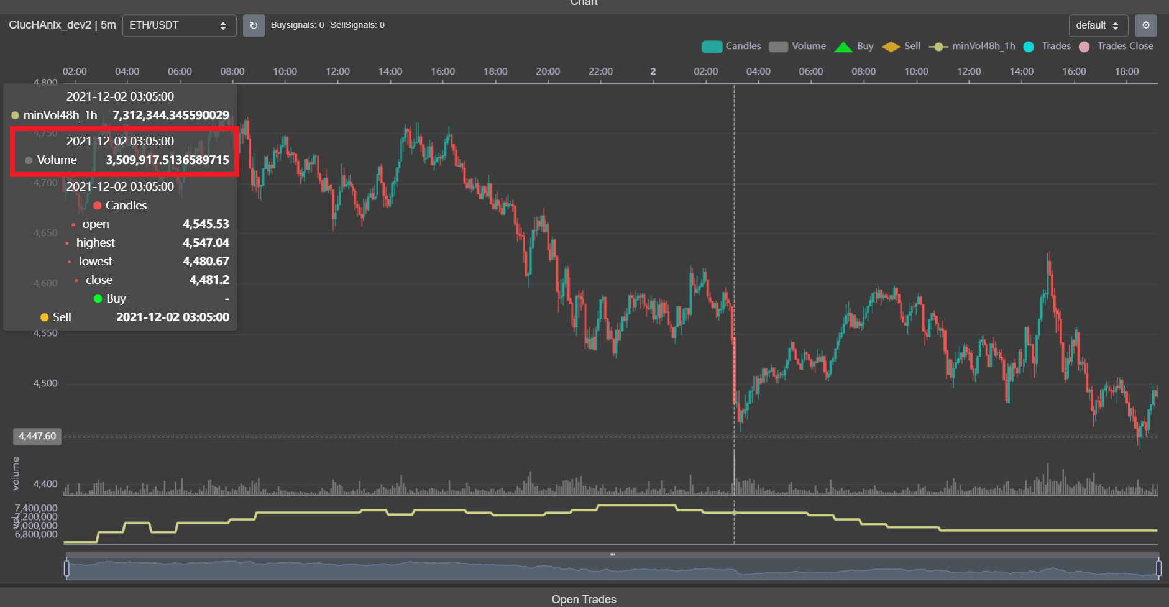Viewport: 1169px width, 607px height.
Task: Refresh the chart with the reload icon
Action: pos(254,25)
